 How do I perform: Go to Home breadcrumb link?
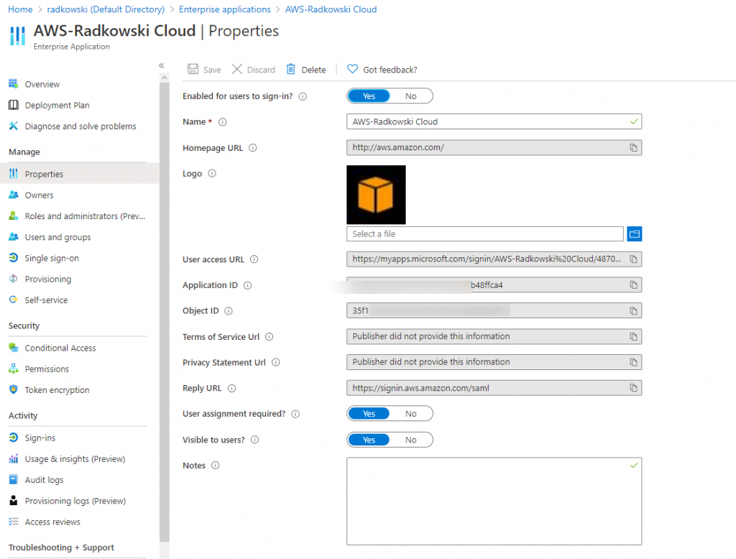click(x=20, y=9)
